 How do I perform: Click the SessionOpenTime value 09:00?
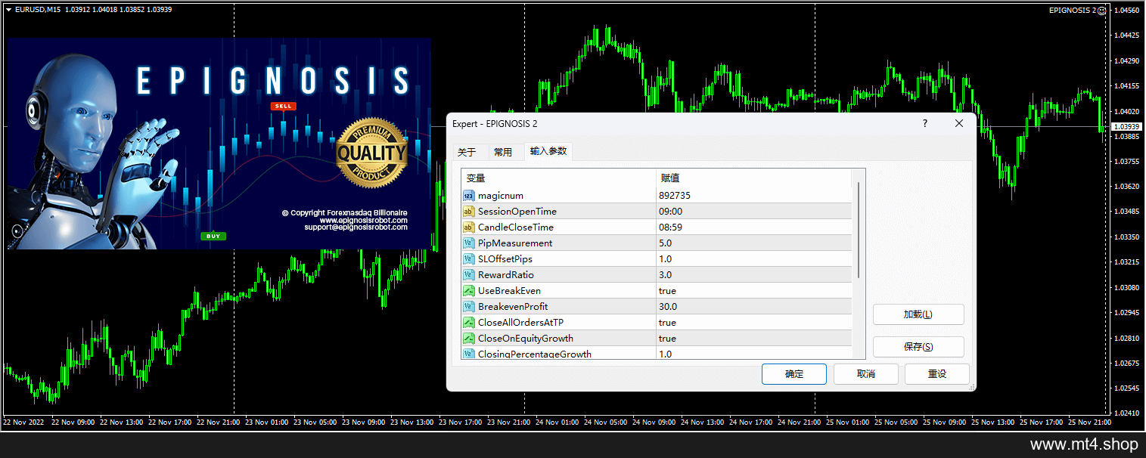[x=670, y=212]
